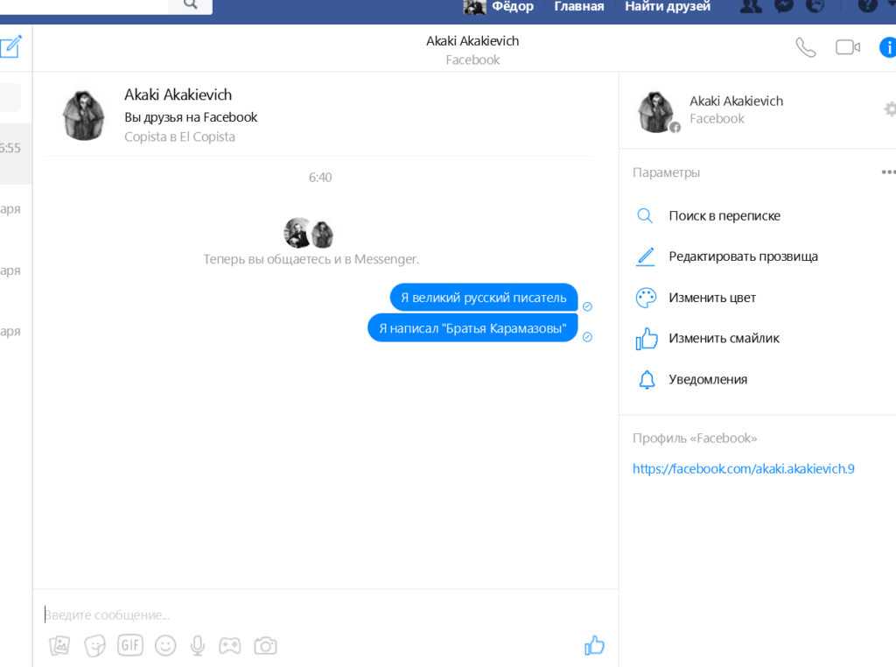Record a voice clip with microphone icon

pyautogui.click(x=198, y=646)
